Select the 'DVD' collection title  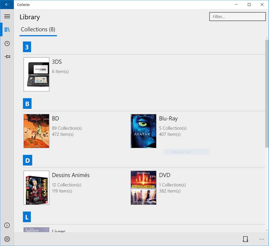point(165,175)
